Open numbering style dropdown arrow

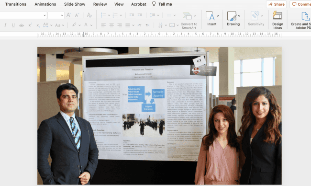point(121,15)
